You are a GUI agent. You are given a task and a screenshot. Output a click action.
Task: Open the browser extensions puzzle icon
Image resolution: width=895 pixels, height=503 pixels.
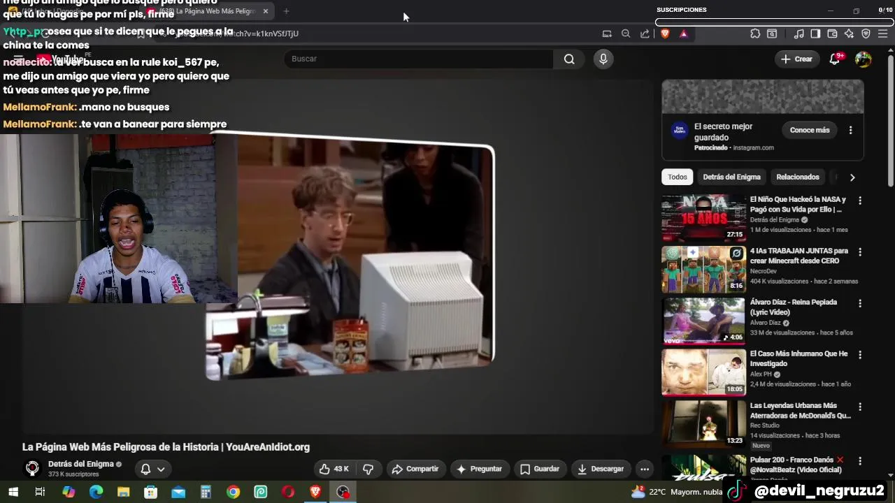[755, 34]
